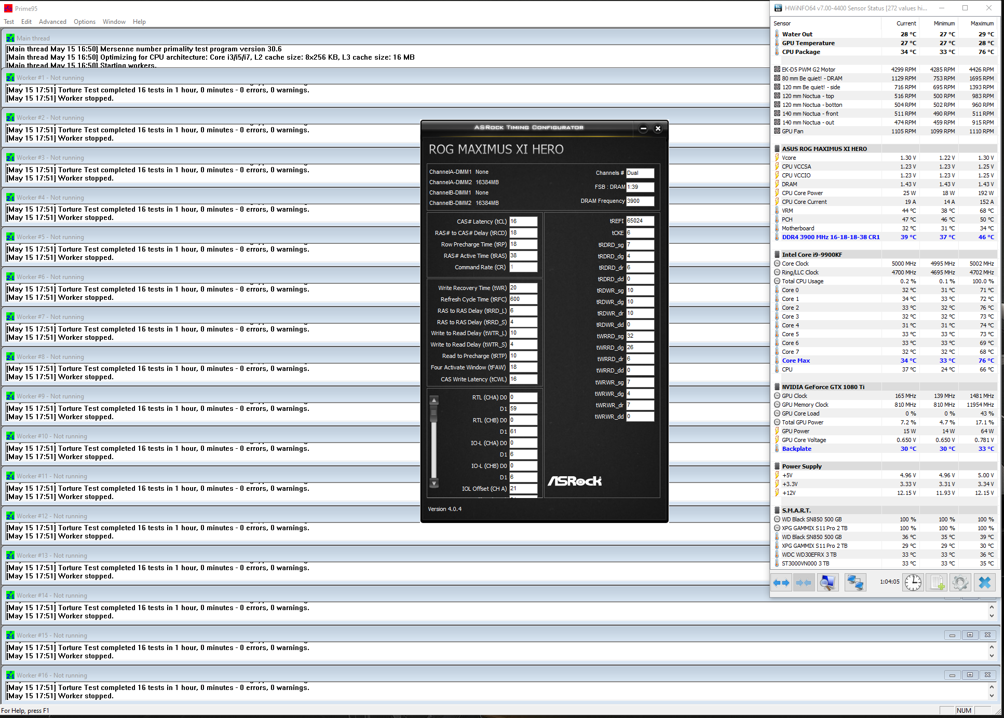The width and height of the screenshot is (1004, 718).
Task: Click the HWiNFO collapse columns arrows icon
Action: point(803,583)
